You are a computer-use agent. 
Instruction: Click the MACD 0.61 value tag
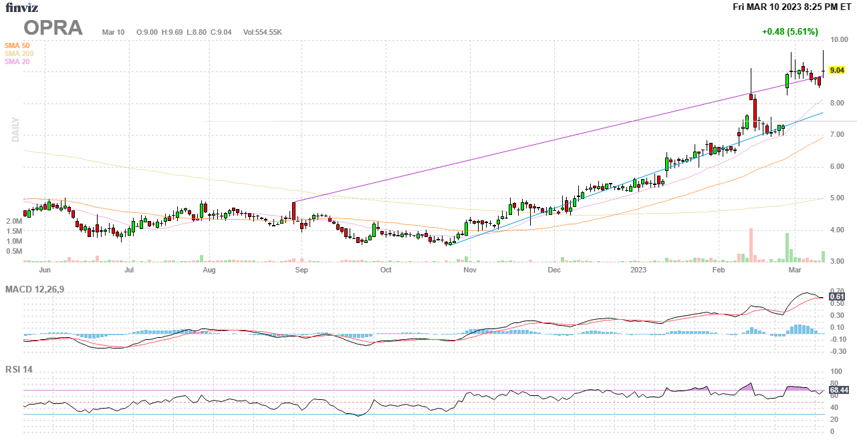[x=836, y=296]
